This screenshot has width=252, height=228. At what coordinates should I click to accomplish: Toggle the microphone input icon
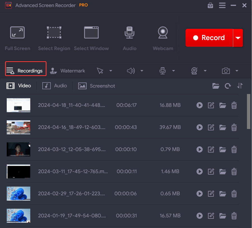[x=163, y=70]
